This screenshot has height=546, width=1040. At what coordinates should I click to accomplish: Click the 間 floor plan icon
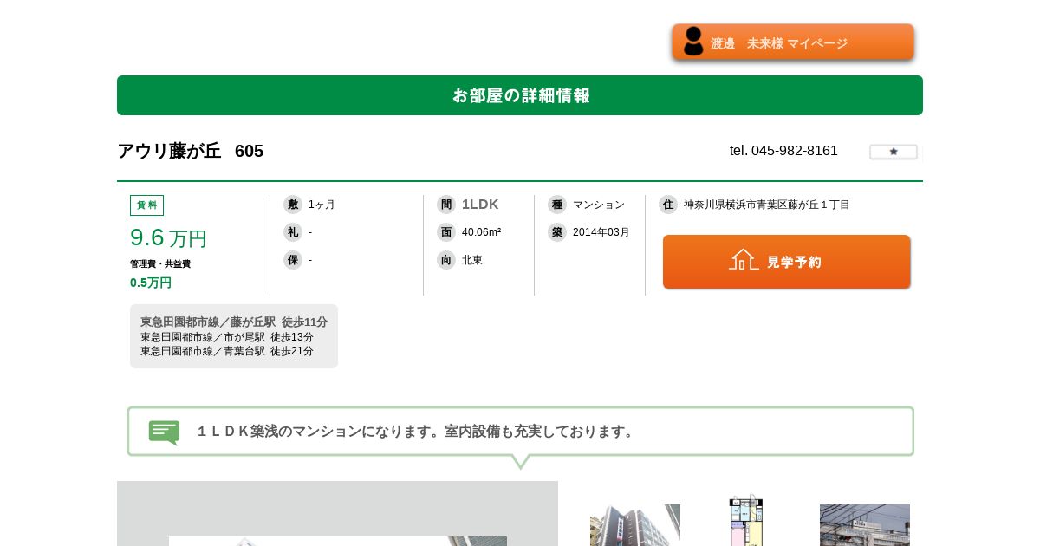446,205
